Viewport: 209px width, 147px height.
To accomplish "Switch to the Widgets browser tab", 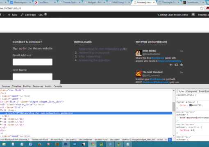I will tap(95, 2).
